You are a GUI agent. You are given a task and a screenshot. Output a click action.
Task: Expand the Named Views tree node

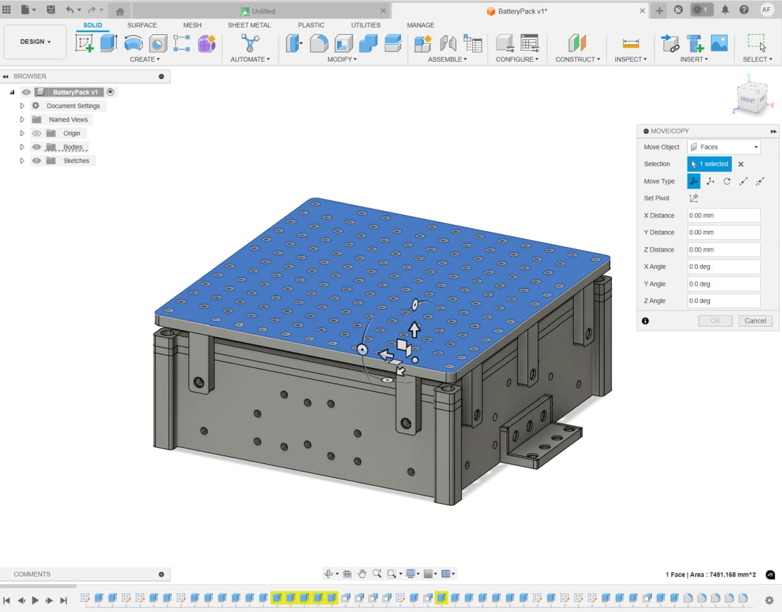[x=22, y=120]
